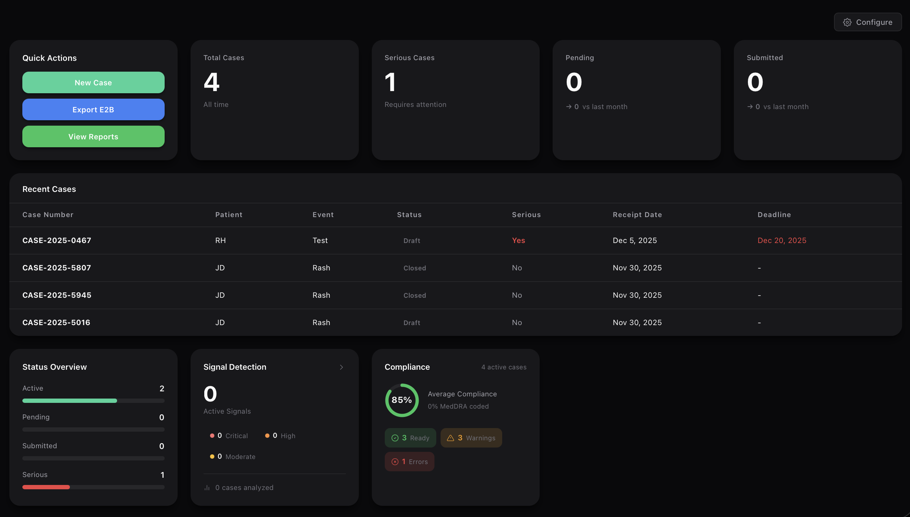Open case CASE-2025-5016
The image size is (910, 517).
[56, 322]
